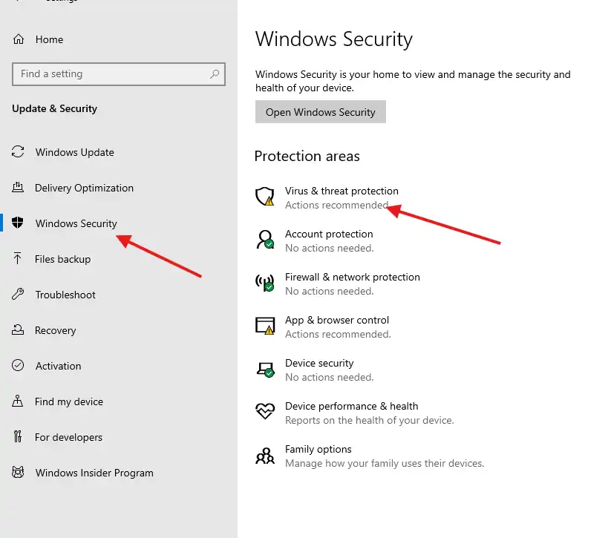Image resolution: width=611 pixels, height=538 pixels.
Task: Navigate to Recovery settings
Action: pos(56,330)
